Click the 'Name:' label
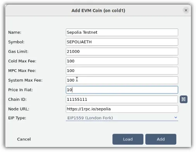Screen dimensions: 196x152 [x=15, y=32]
